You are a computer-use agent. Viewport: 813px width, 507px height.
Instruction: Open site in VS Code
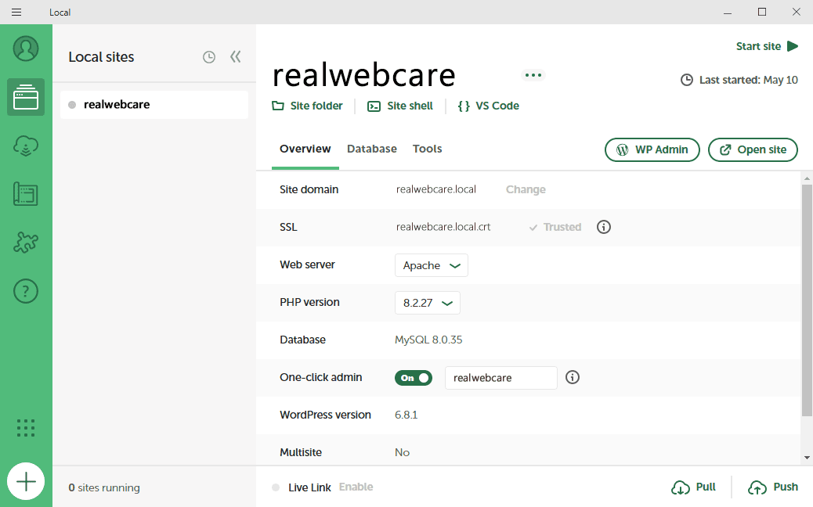pos(489,106)
